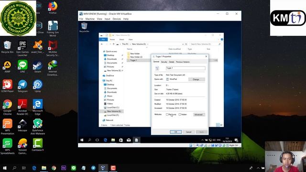Tick the Read-only attribute checkbox
The image size is (306, 172).
pos(167,115)
